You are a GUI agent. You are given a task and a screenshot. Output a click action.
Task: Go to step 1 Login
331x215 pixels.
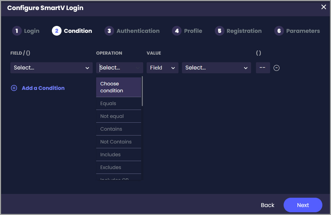26,31
